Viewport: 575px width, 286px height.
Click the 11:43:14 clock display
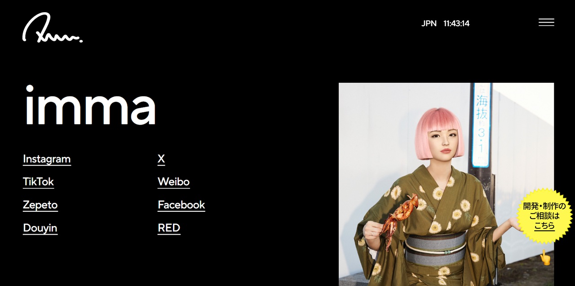(x=456, y=23)
